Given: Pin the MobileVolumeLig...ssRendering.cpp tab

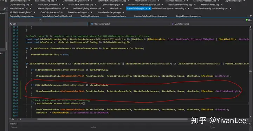Looking at the screenshot, I should [x=231, y=8].
